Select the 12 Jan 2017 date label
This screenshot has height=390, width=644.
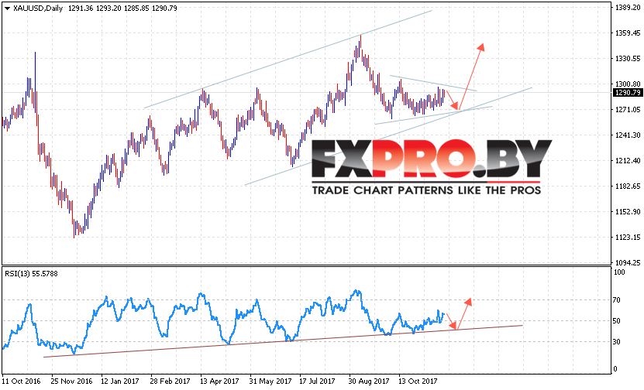(120, 381)
